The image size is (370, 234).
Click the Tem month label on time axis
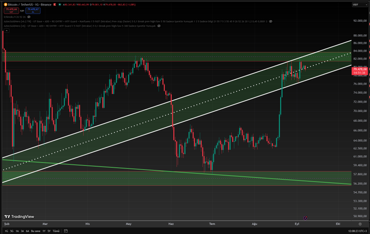pyautogui.click(x=212, y=224)
